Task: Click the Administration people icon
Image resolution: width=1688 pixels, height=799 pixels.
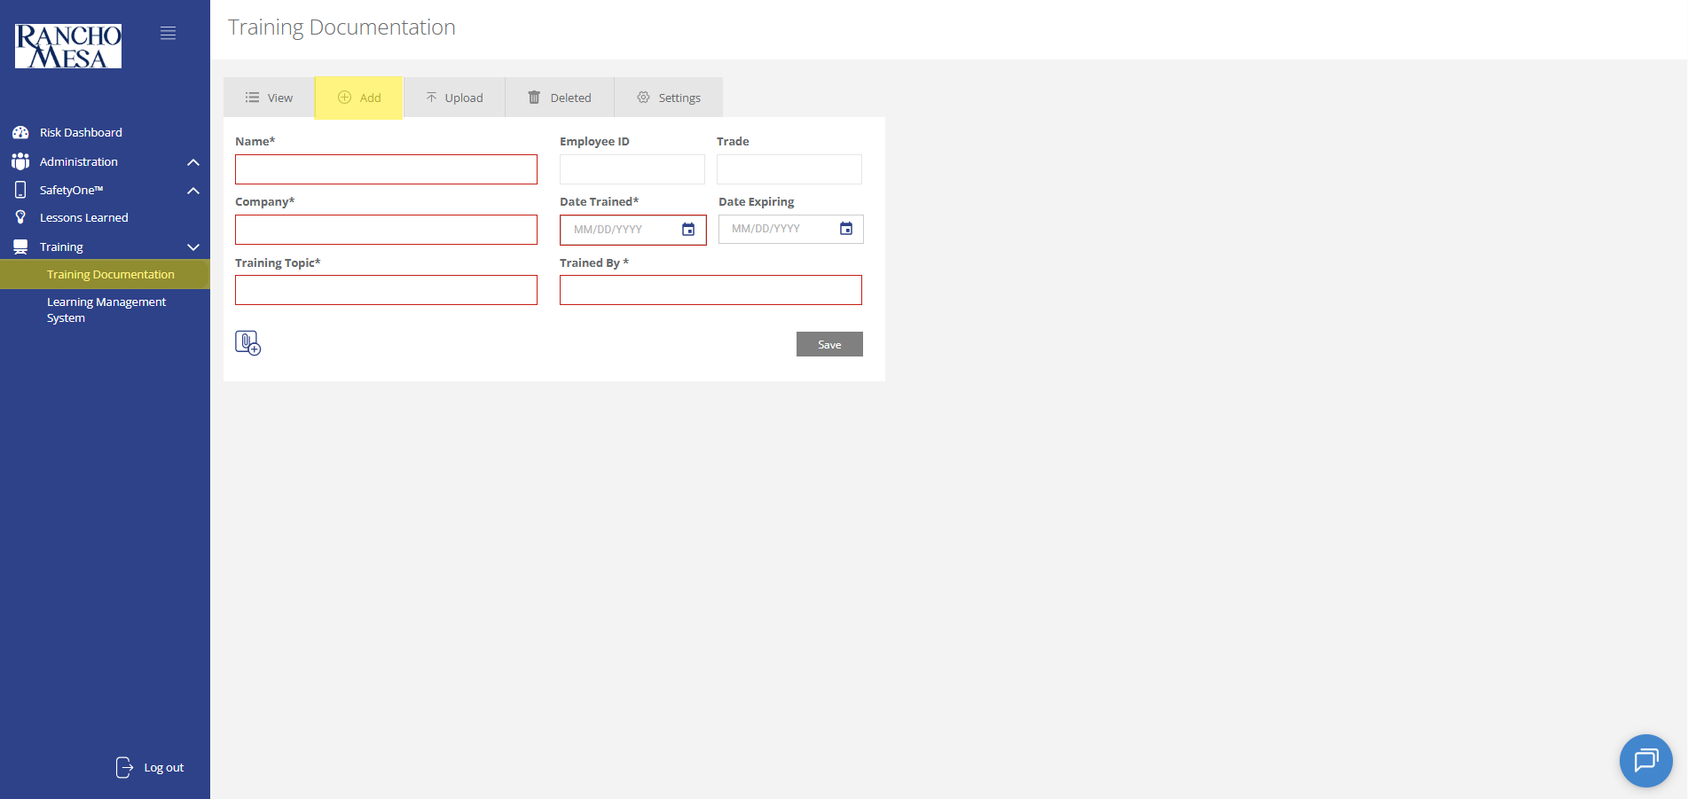Action: [20, 161]
